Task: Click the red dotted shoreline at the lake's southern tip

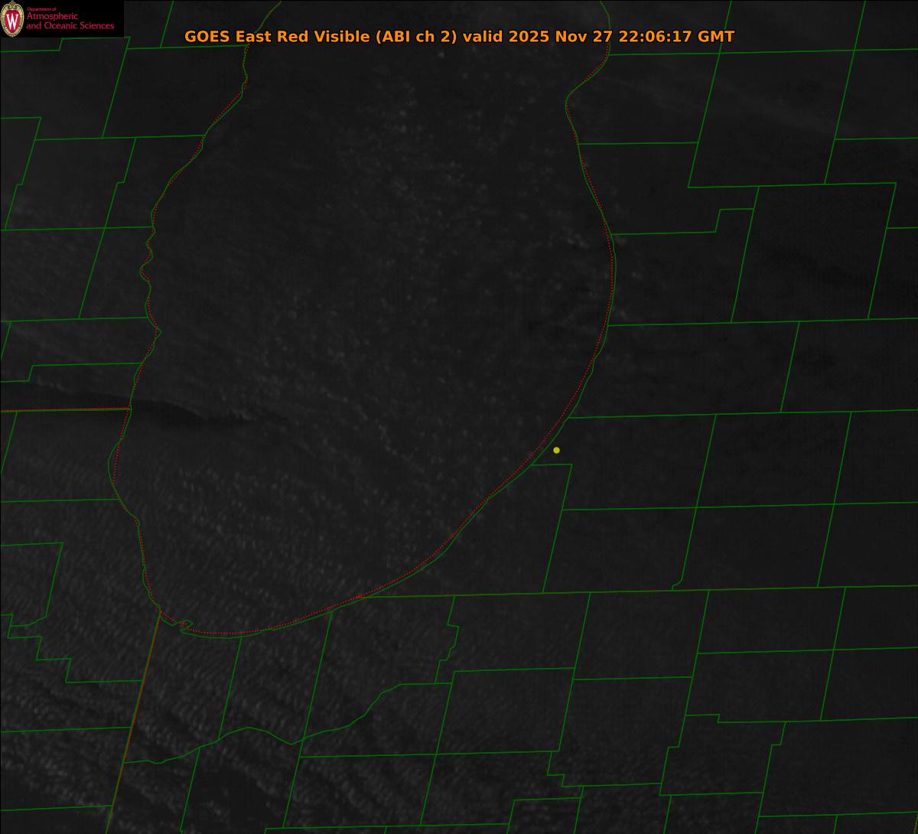Action: [229, 634]
